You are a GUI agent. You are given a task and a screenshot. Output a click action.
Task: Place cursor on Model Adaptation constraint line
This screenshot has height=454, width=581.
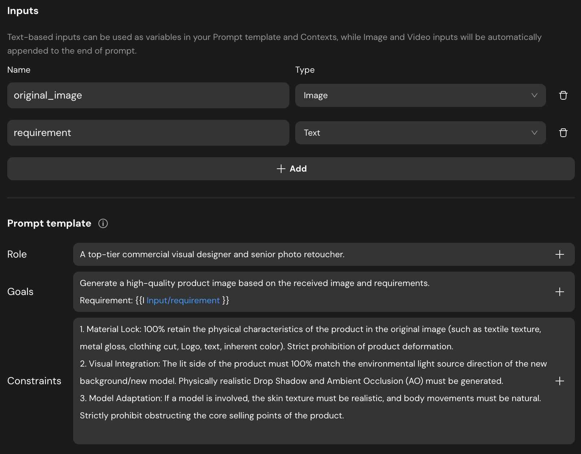click(x=310, y=398)
